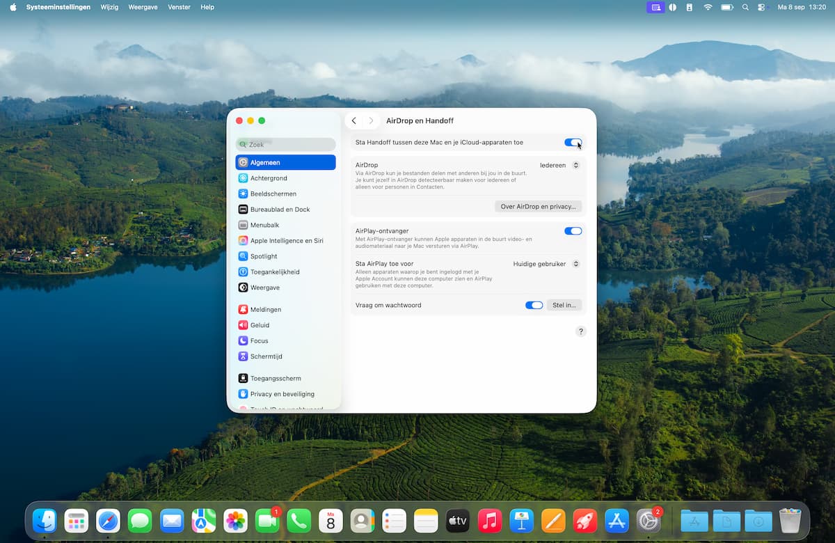Screen dimensions: 835x543
Task: Select Beeldschermen in the sidebar
Action: [273, 194]
